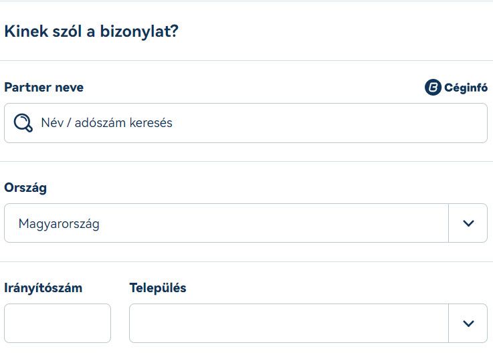Click the 'Kinek szól a bizonylat?' heading
Image resolution: width=493 pixels, height=355 pixels.
coord(91,31)
